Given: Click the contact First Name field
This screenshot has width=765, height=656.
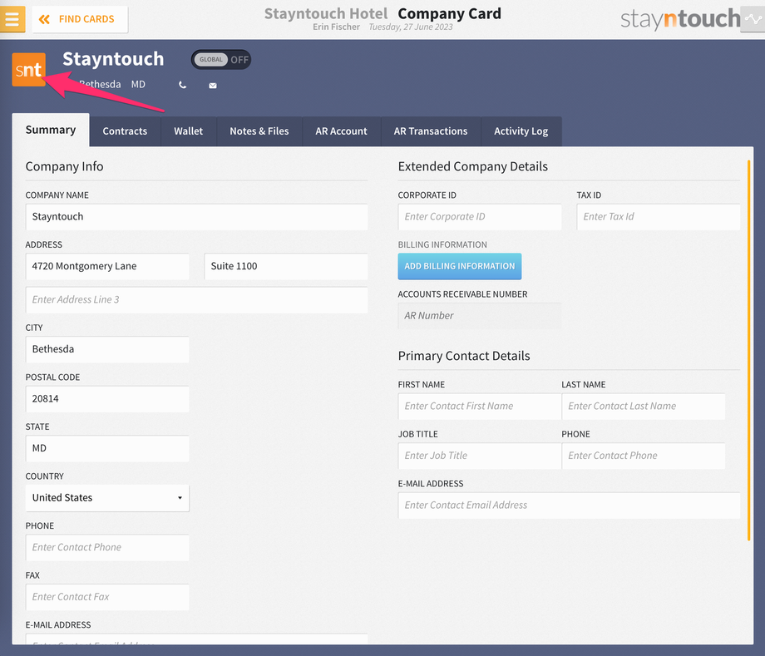Looking at the screenshot, I should point(480,407).
